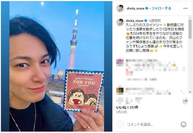Click the フォローする follow link
The width and height of the screenshot is (193, 133).
click(161, 8)
